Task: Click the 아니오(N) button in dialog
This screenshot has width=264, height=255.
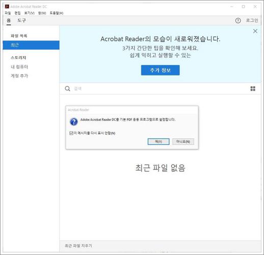Action: pyautogui.click(x=183, y=142)
